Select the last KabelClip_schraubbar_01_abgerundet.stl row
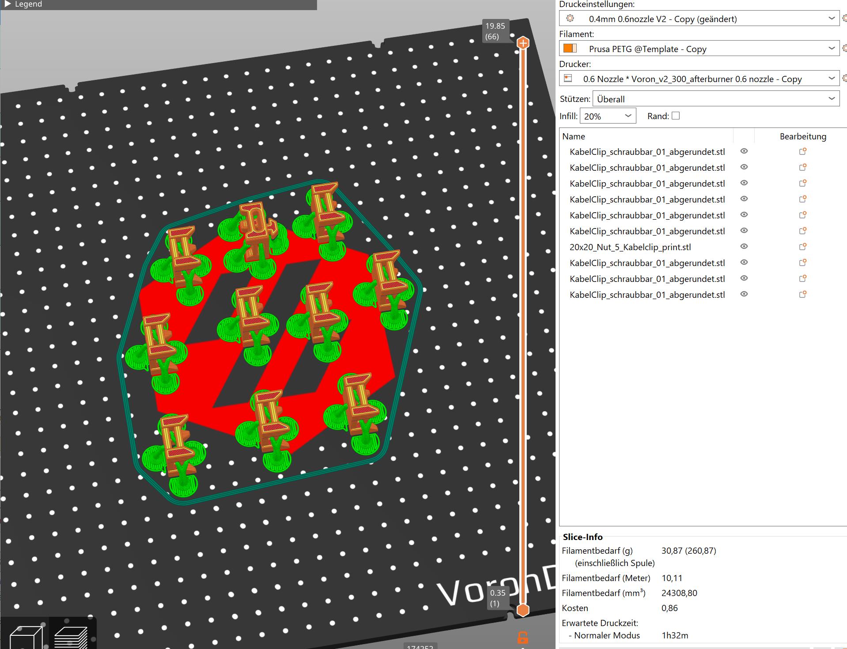The width and height of the screenshot is (847, 649). click(x=647, y=295)
